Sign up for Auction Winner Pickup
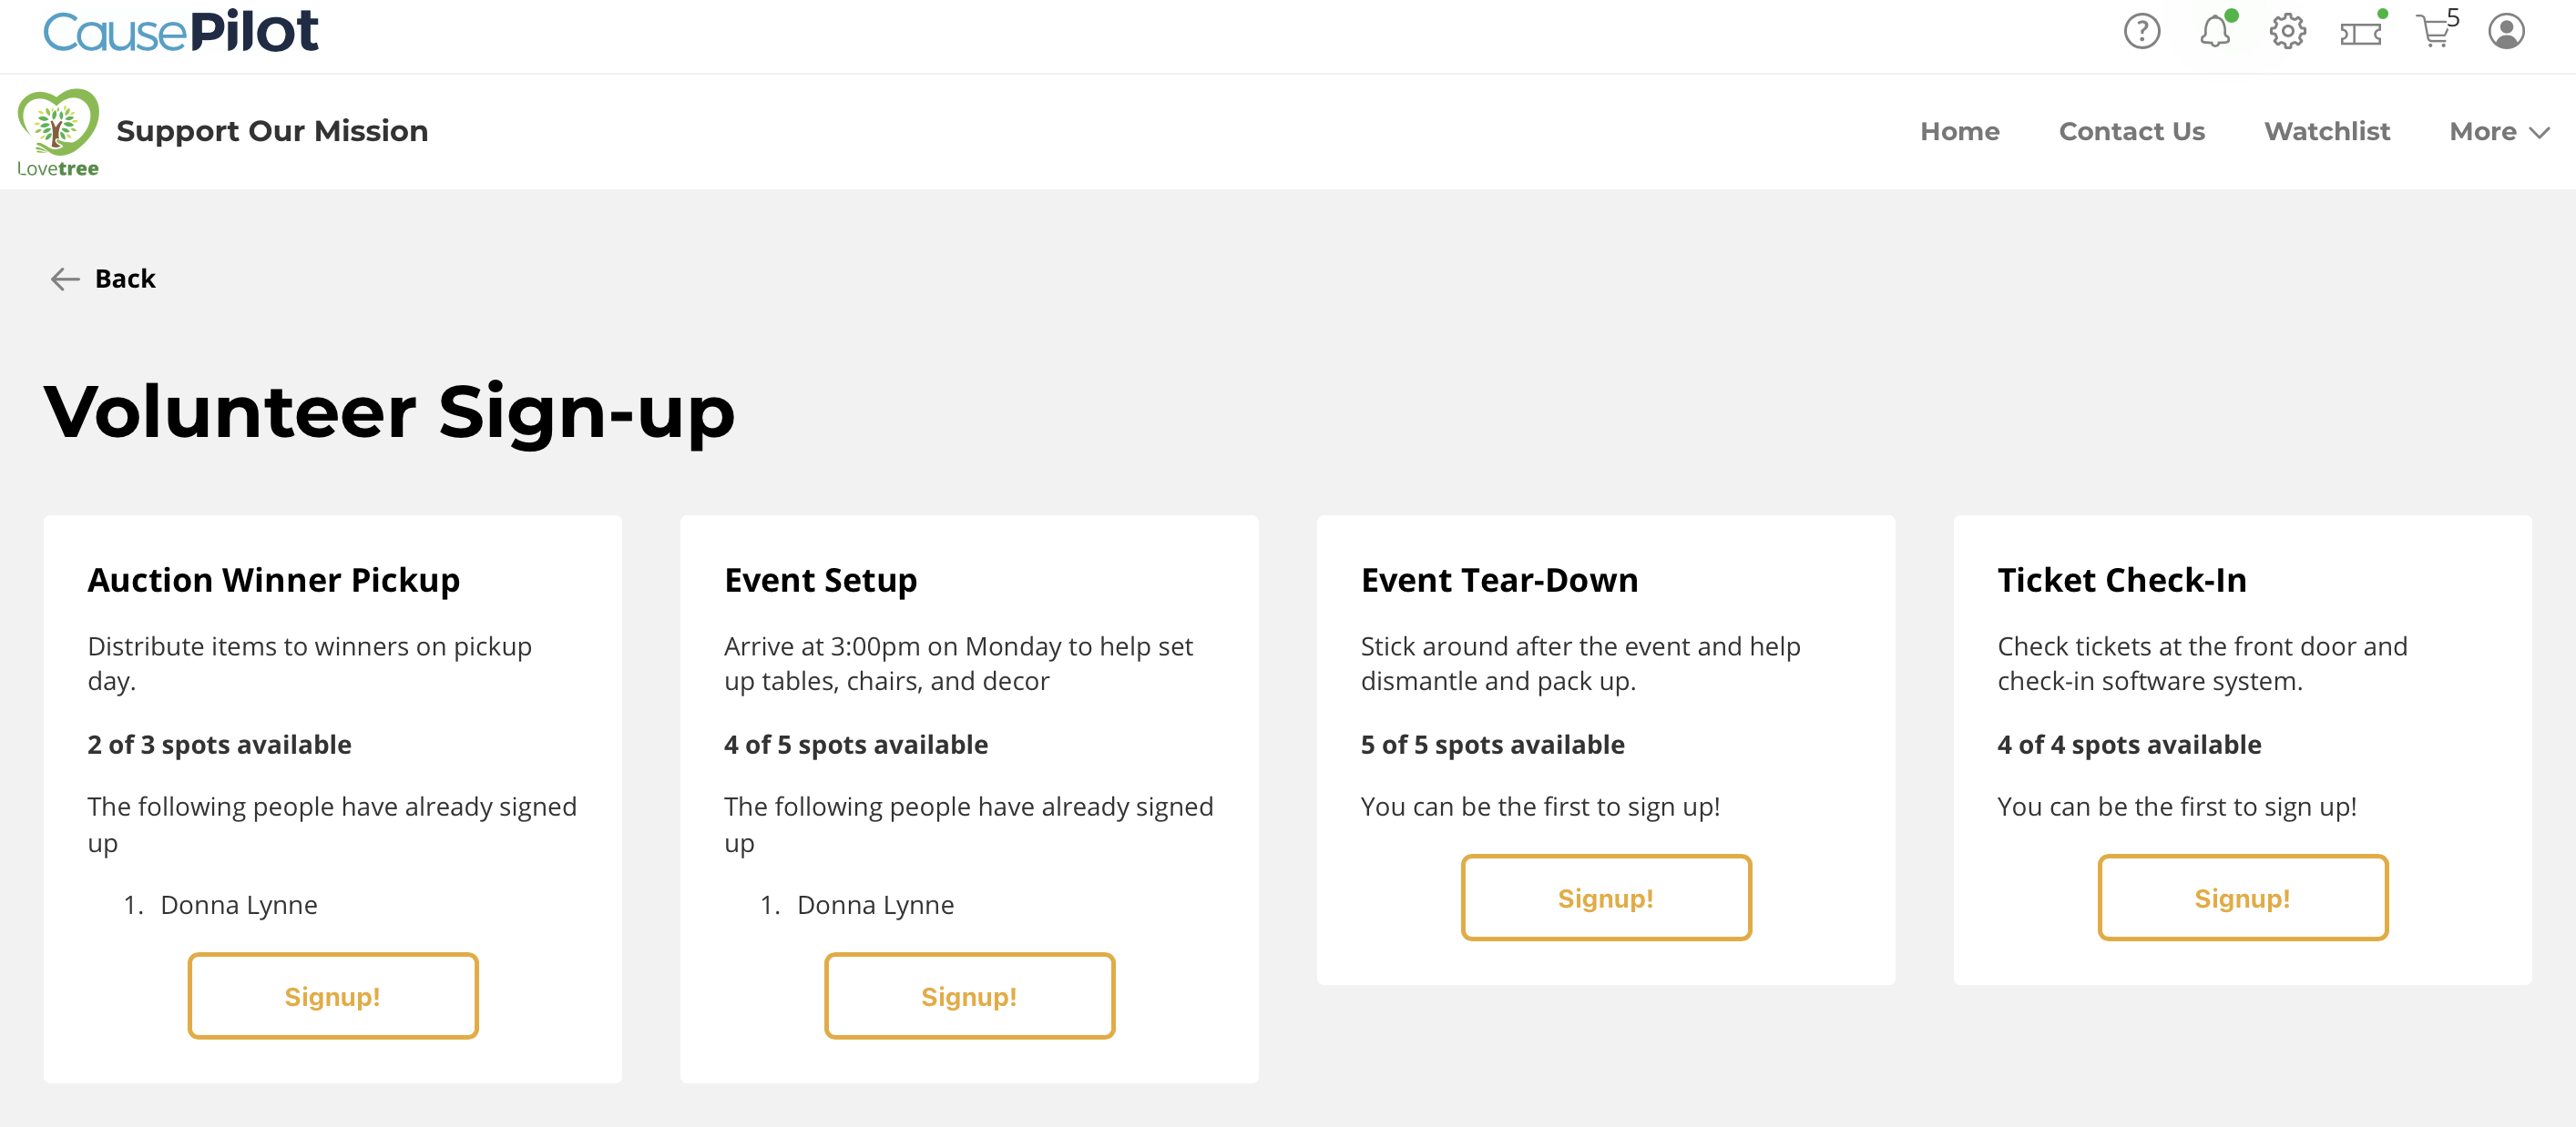The image size is (2576, 1127). 333,995
